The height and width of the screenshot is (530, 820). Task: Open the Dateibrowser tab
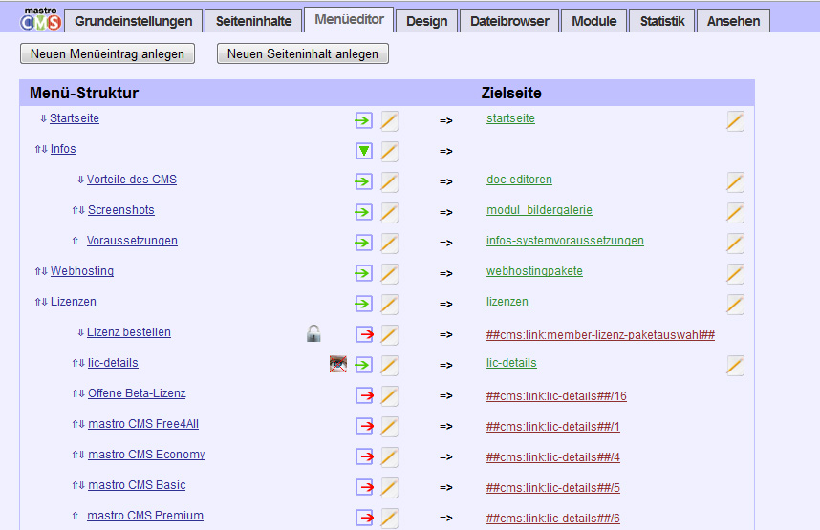pyautogui.click(x=509, y=21)
